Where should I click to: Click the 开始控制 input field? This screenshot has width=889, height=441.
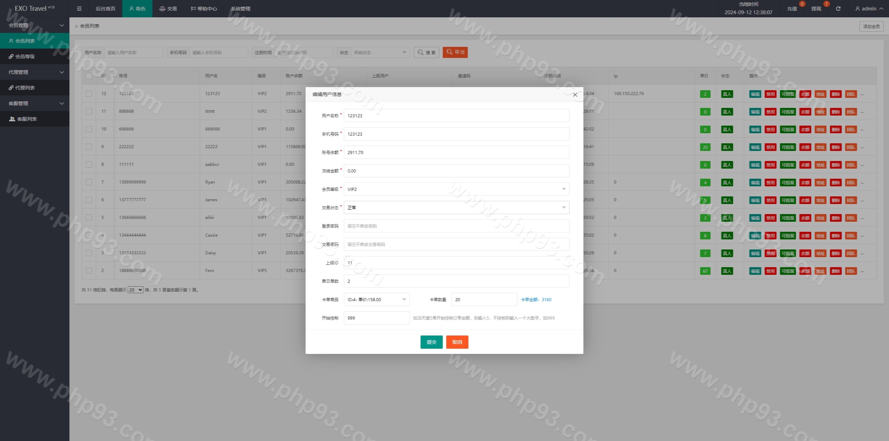tap(376, 318)
